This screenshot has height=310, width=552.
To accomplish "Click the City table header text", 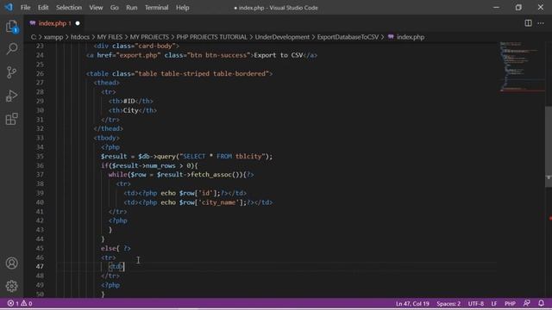I will [x=131, y=110].
